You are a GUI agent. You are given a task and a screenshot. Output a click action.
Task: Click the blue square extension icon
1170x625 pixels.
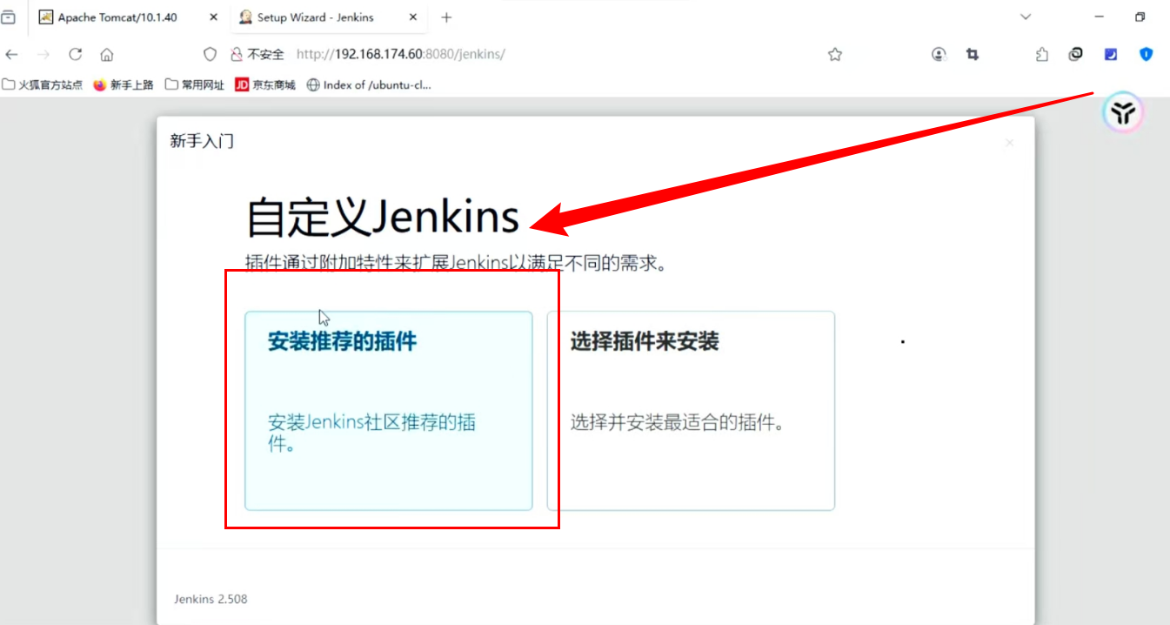[x=1111, y=54]
